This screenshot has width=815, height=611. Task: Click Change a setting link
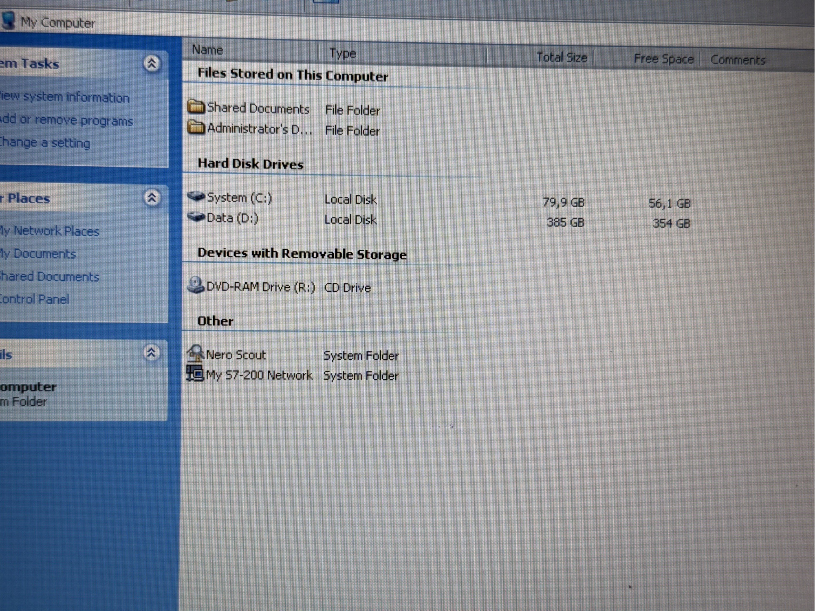pos(46,143)
